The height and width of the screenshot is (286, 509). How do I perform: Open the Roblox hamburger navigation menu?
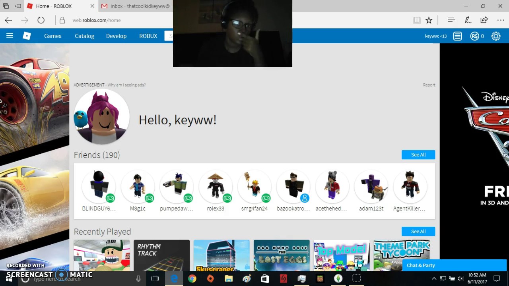(x=10, y=36)
